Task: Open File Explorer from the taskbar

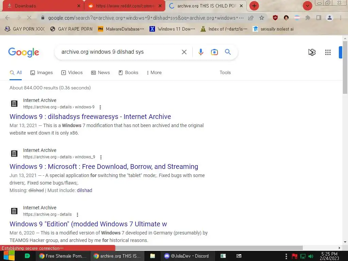Action: click(x=153, y=256)
